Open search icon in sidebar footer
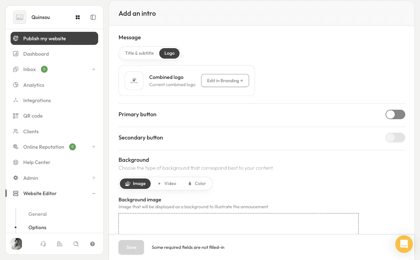The image size is (420, 260). 76,244
